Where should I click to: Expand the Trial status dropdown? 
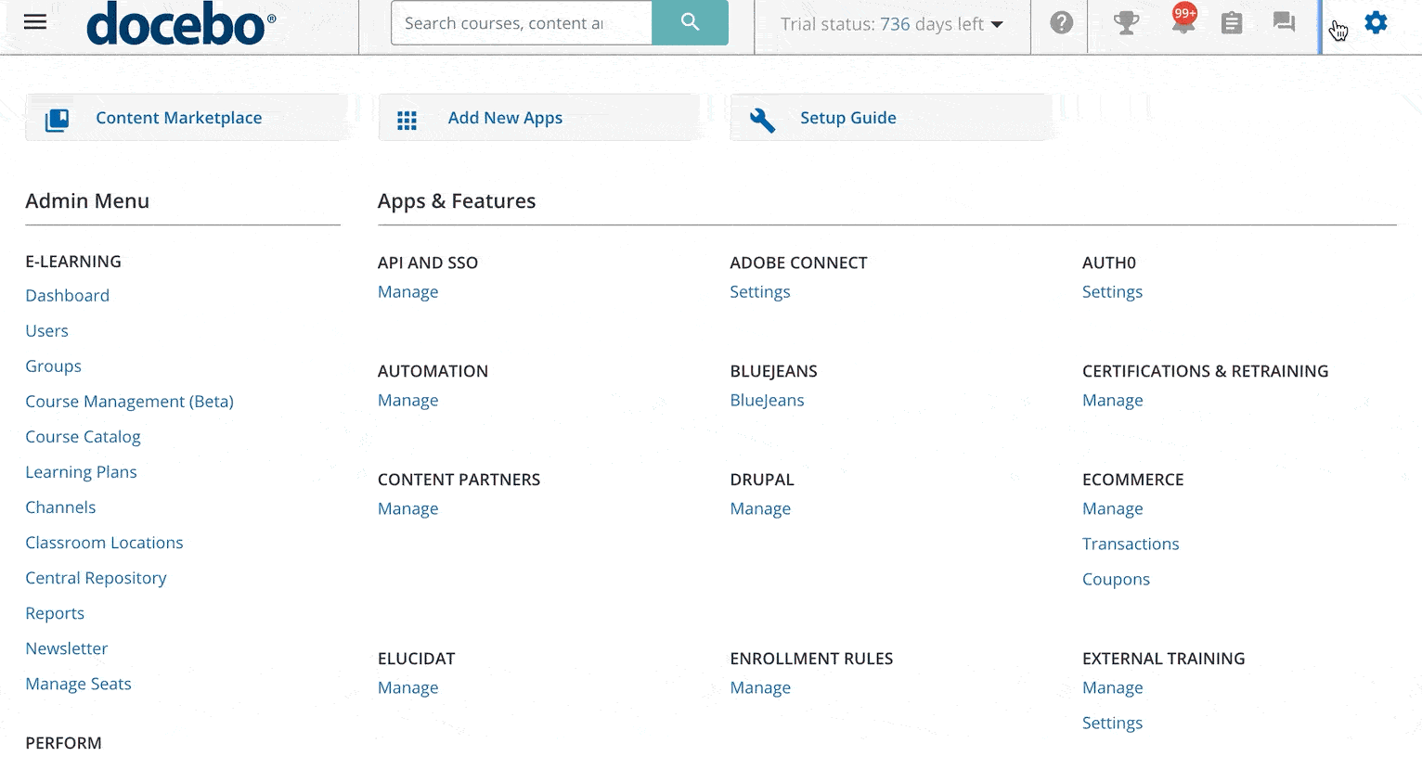pos(892,24)
